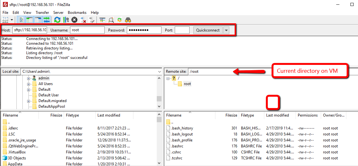This screenshot has height=166, width=358.
Task: Open the Server menu
Action: click(x=58, y=13)
